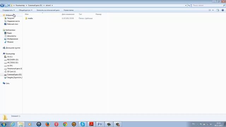
Task: Open the Общий доступ dropdown
Action: [25, 10]
